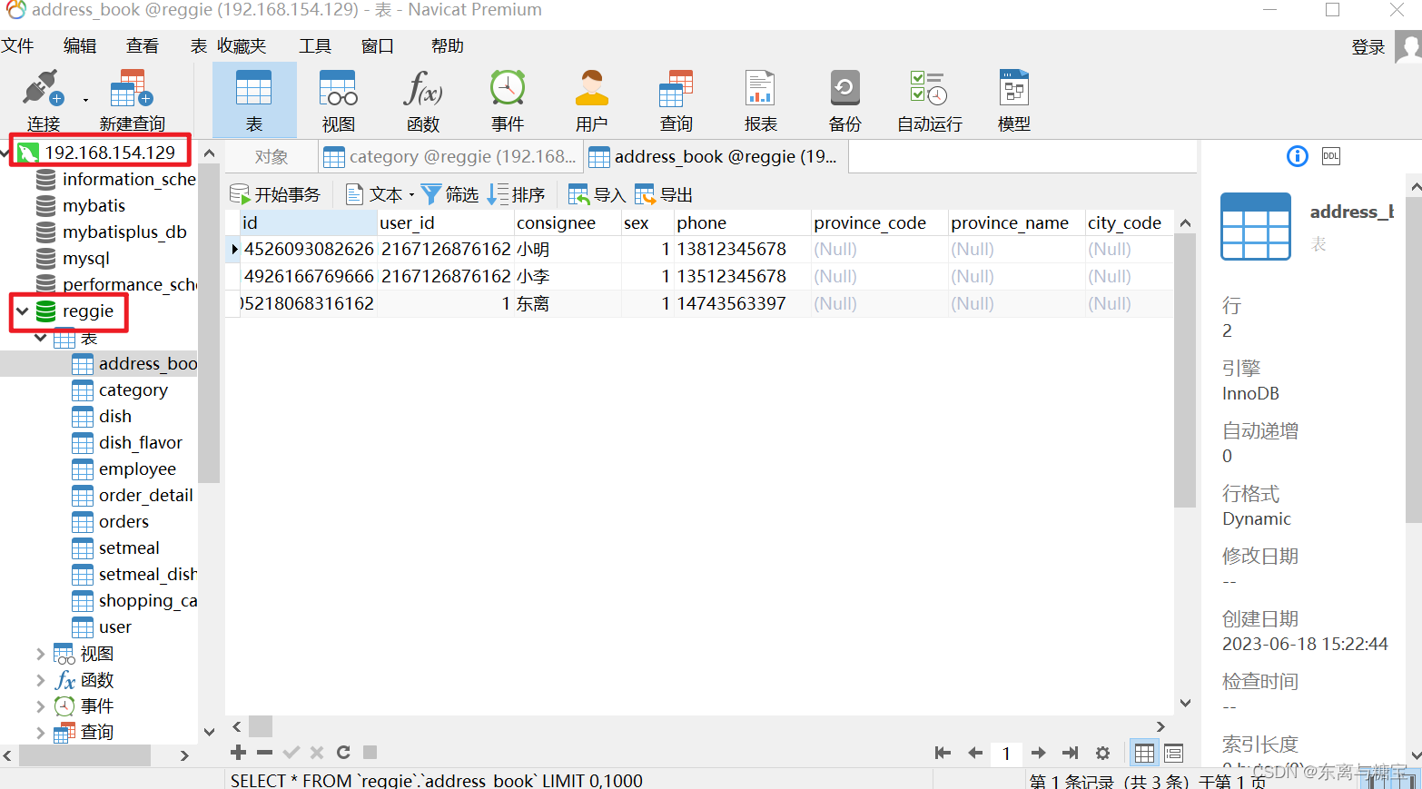
Task: Click Login (登录) at top right
Action: 1368,47
